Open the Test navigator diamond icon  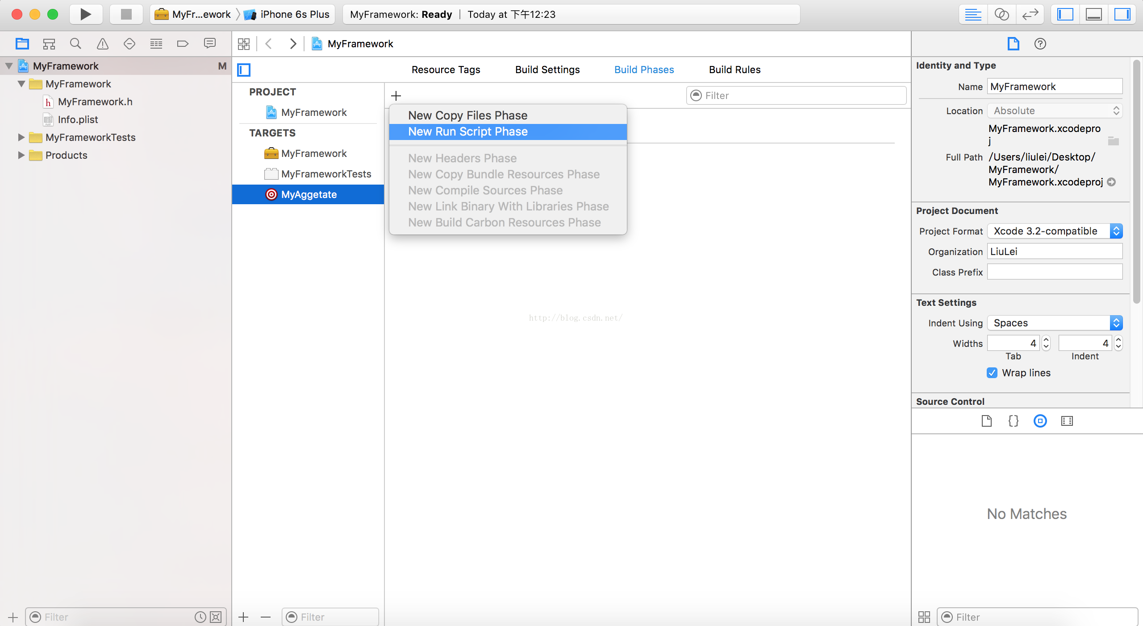(x=129, y=44)
